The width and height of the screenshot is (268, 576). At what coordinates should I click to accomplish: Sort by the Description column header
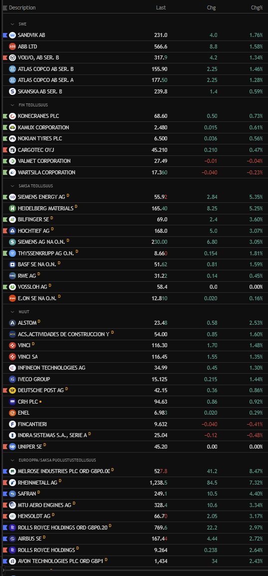(x=22, y=7)
